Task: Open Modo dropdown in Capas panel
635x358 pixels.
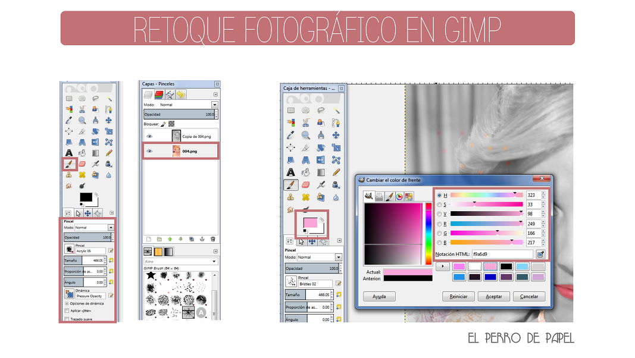Action: tap(214, 105)
